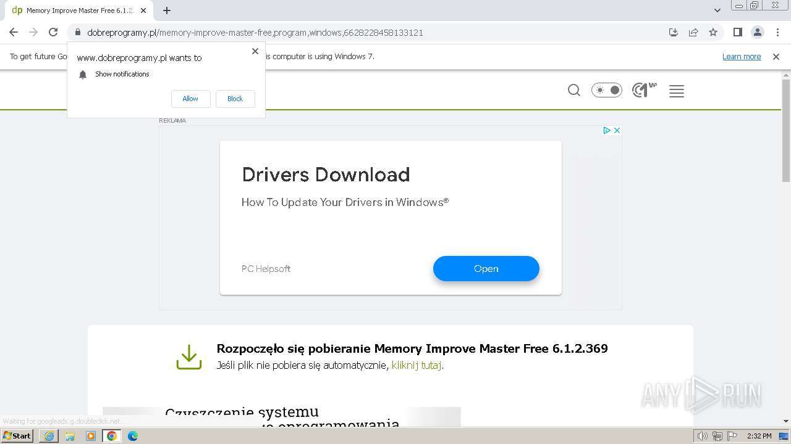791x444 pixels.
Task: Click the Drivers Download ad headline
Action: (326, 175)
